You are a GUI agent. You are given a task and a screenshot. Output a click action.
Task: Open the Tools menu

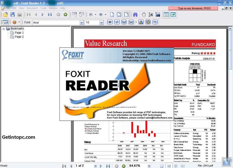click(43, 8)
